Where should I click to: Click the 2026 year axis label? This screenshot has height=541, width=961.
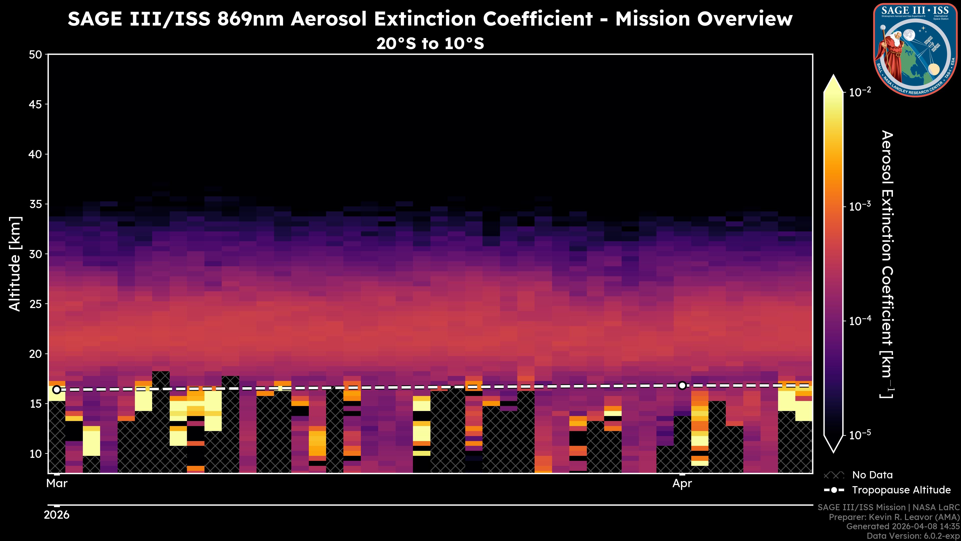click(57, 515)
